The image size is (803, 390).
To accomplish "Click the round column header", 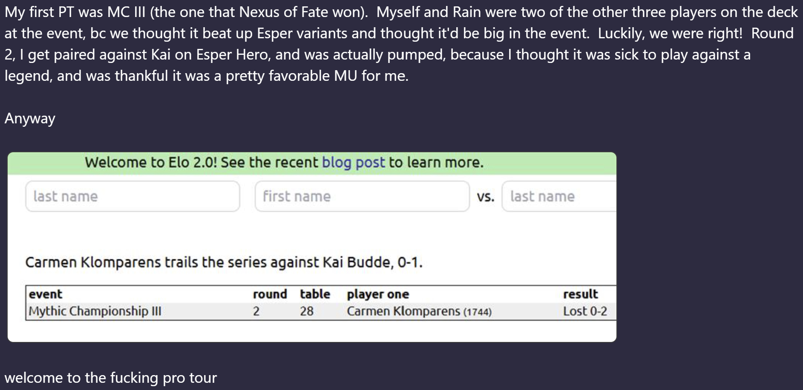I will [270, 294].
